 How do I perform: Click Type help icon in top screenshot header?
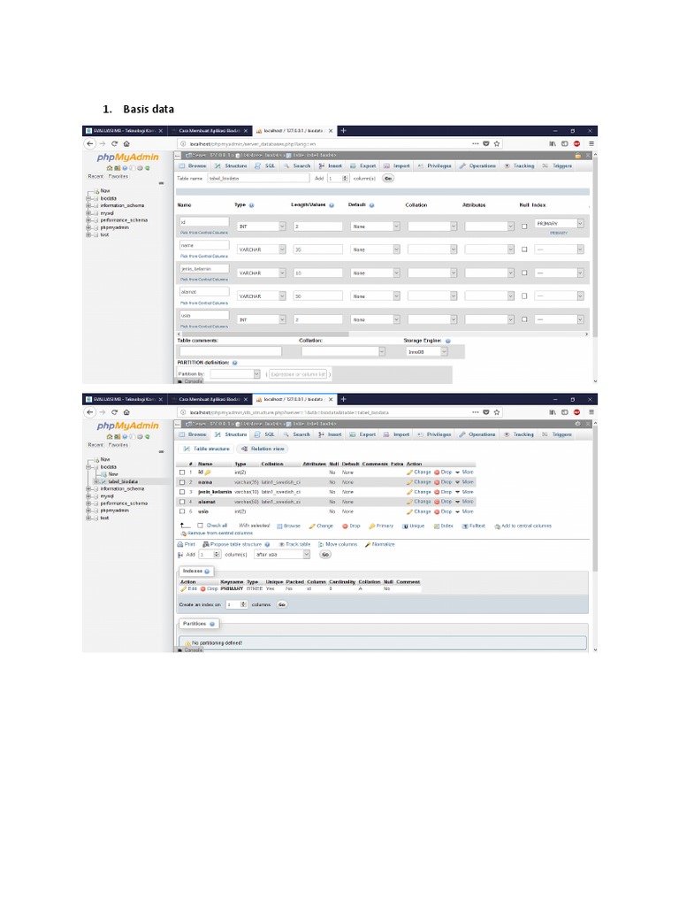click(x=251, y=205)
